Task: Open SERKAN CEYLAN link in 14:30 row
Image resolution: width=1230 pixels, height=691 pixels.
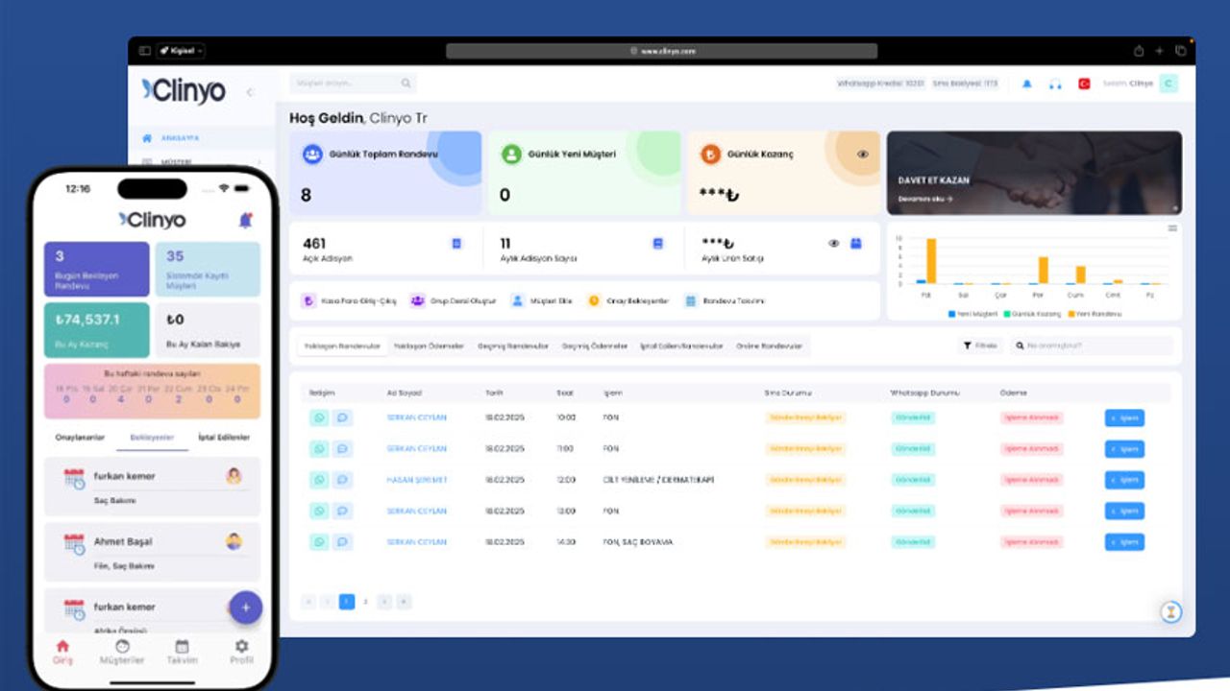Action: (417, 542)
